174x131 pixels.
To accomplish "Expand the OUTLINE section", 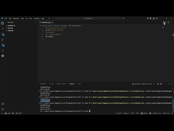I will (22, 28).
